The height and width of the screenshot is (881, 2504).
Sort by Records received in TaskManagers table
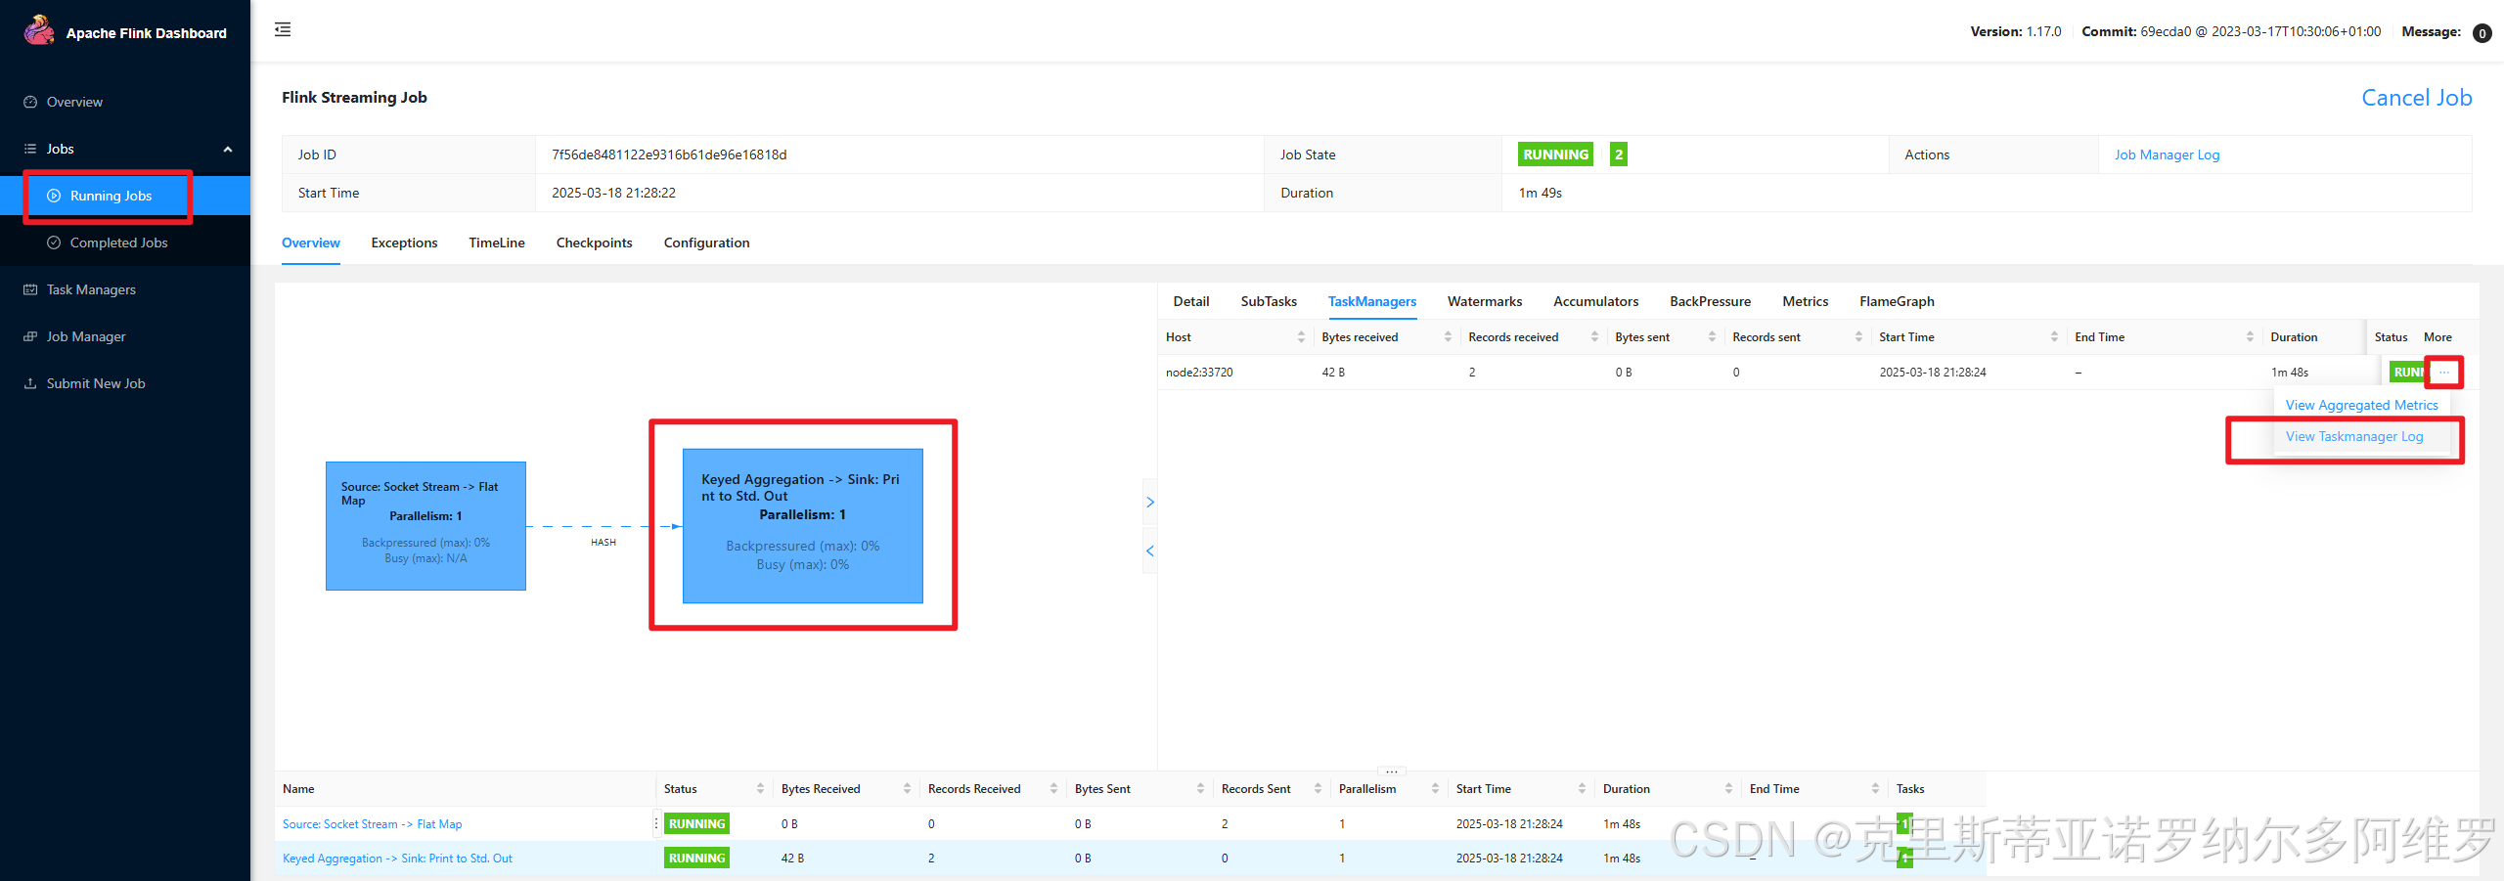1594,336
